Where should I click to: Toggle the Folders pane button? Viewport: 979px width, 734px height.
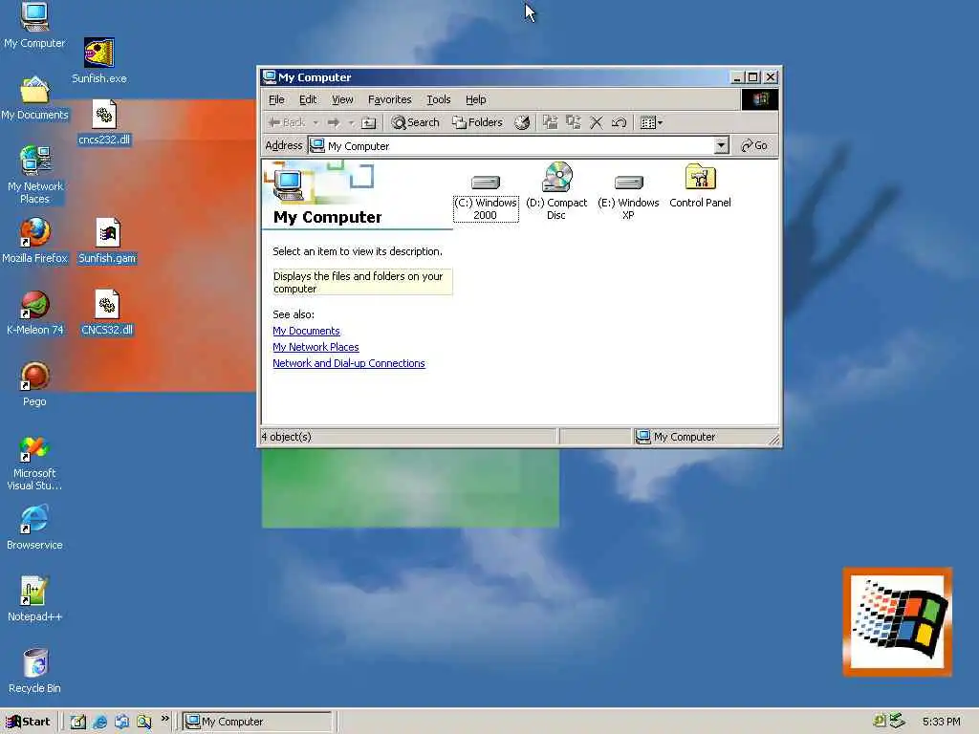[478, 122]
